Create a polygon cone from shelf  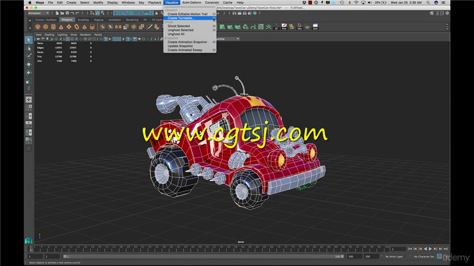(61, 27)
